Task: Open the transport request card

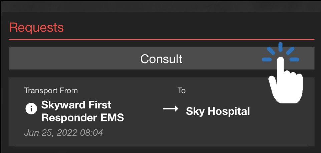Action: point(162,111)
